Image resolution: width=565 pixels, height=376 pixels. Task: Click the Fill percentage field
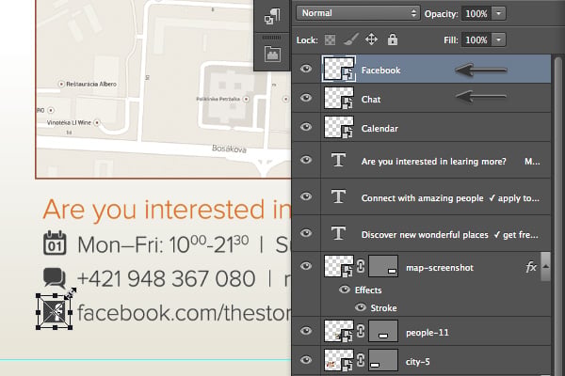476,39
